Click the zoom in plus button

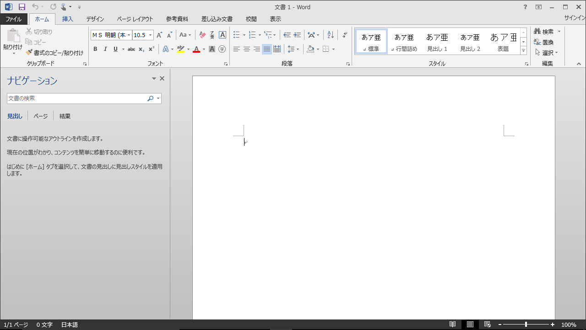[x=553, y=324]
